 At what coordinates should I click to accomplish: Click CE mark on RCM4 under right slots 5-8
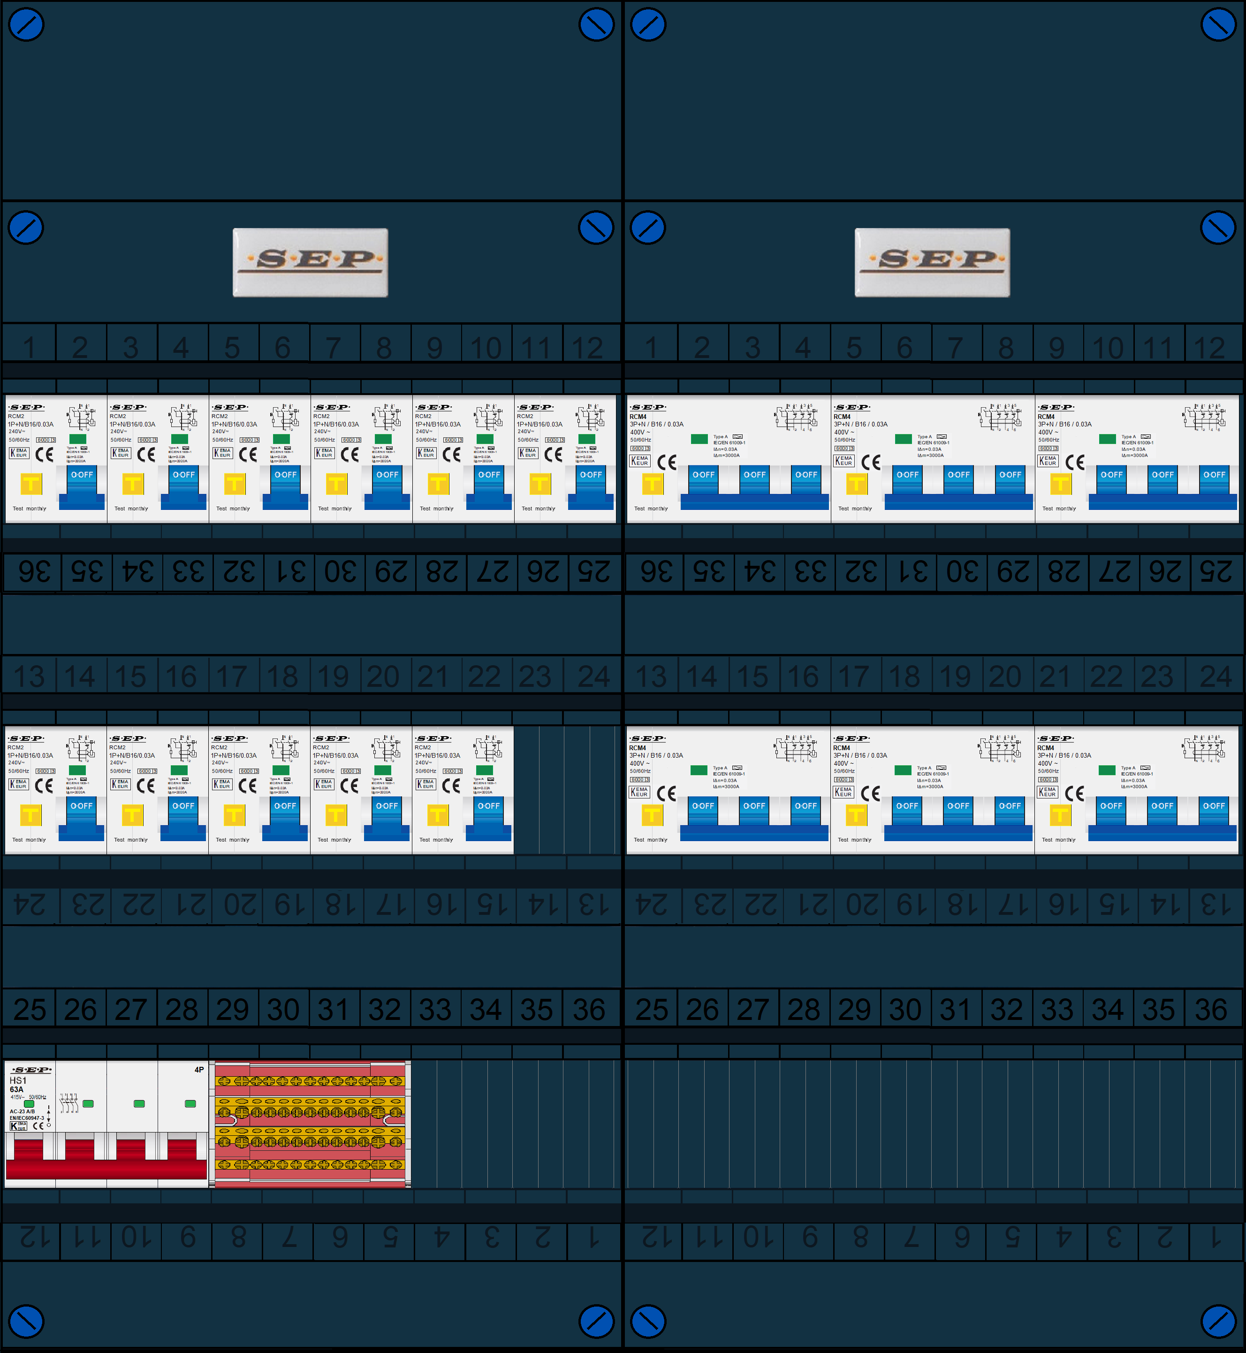pyautogui.click(x=871, y=463)
